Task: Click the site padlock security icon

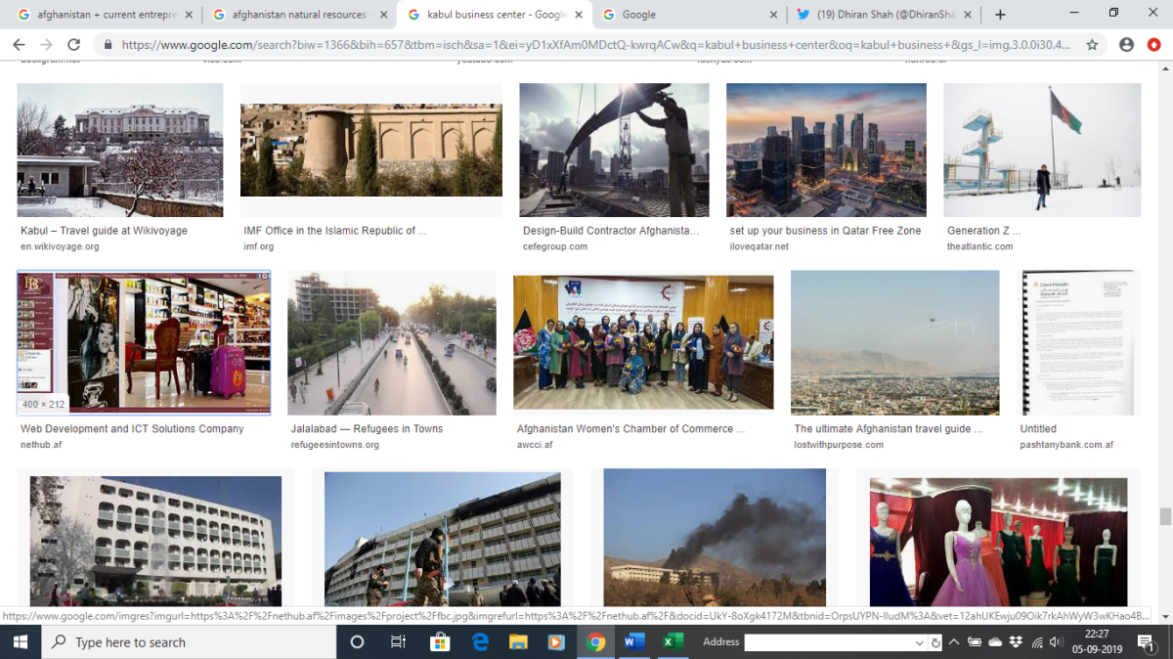Action: (x=107, y=45)
